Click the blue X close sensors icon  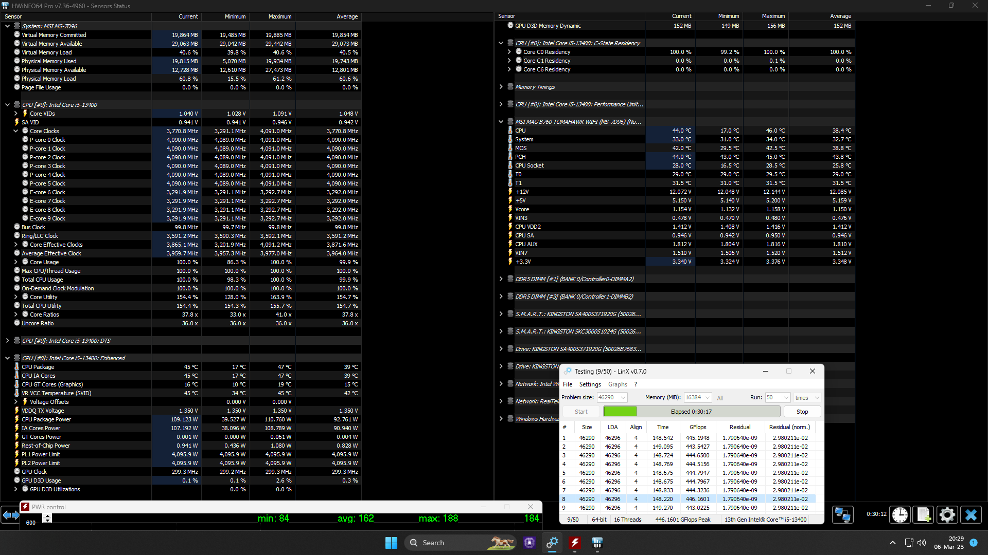click(x=971, y=514)
